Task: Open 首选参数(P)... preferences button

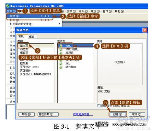Action: (x=48, y=114)
